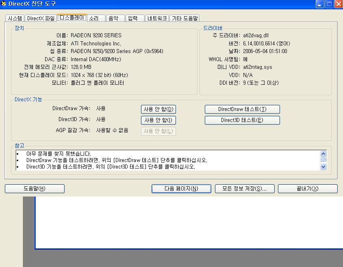This screenshot has width=343, height=267.
Task: Click main driver ati2dvag.dll
Action: [x=256, y=35]
